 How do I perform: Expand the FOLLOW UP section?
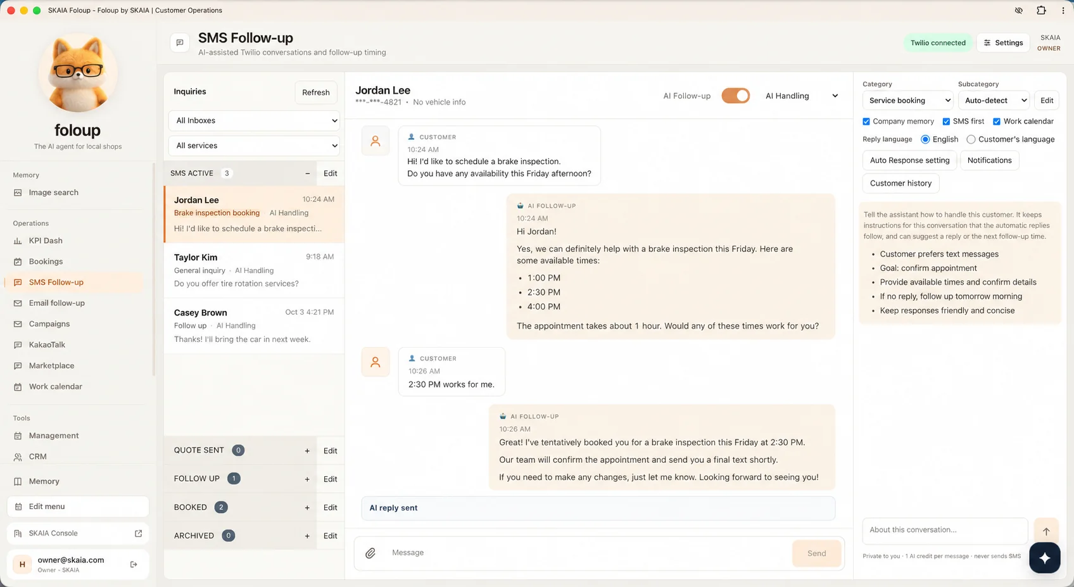click(x=307, y=479)
